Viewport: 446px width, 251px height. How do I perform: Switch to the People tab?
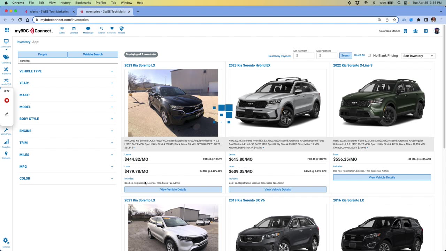pyautogui.click(x=43, y=54)
